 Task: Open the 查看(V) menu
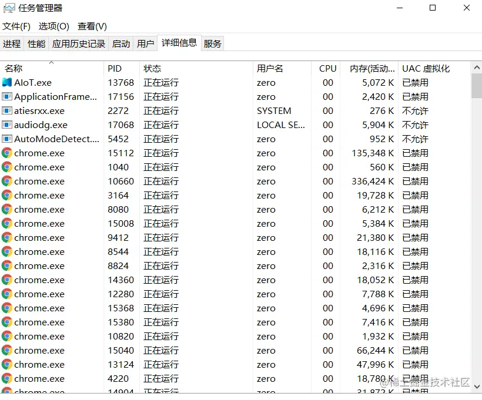[92, 26]
